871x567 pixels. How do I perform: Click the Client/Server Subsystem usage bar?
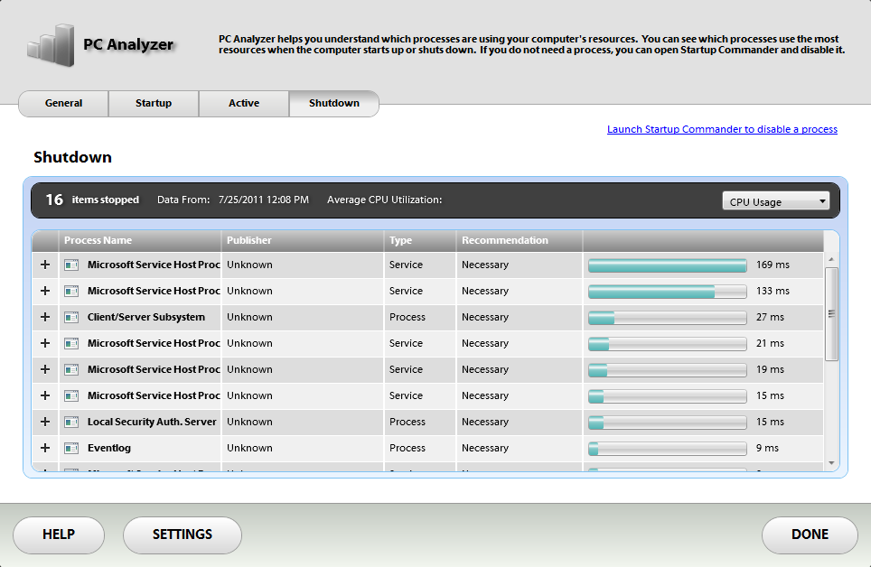pyautogui.click(x=667, y=318)
